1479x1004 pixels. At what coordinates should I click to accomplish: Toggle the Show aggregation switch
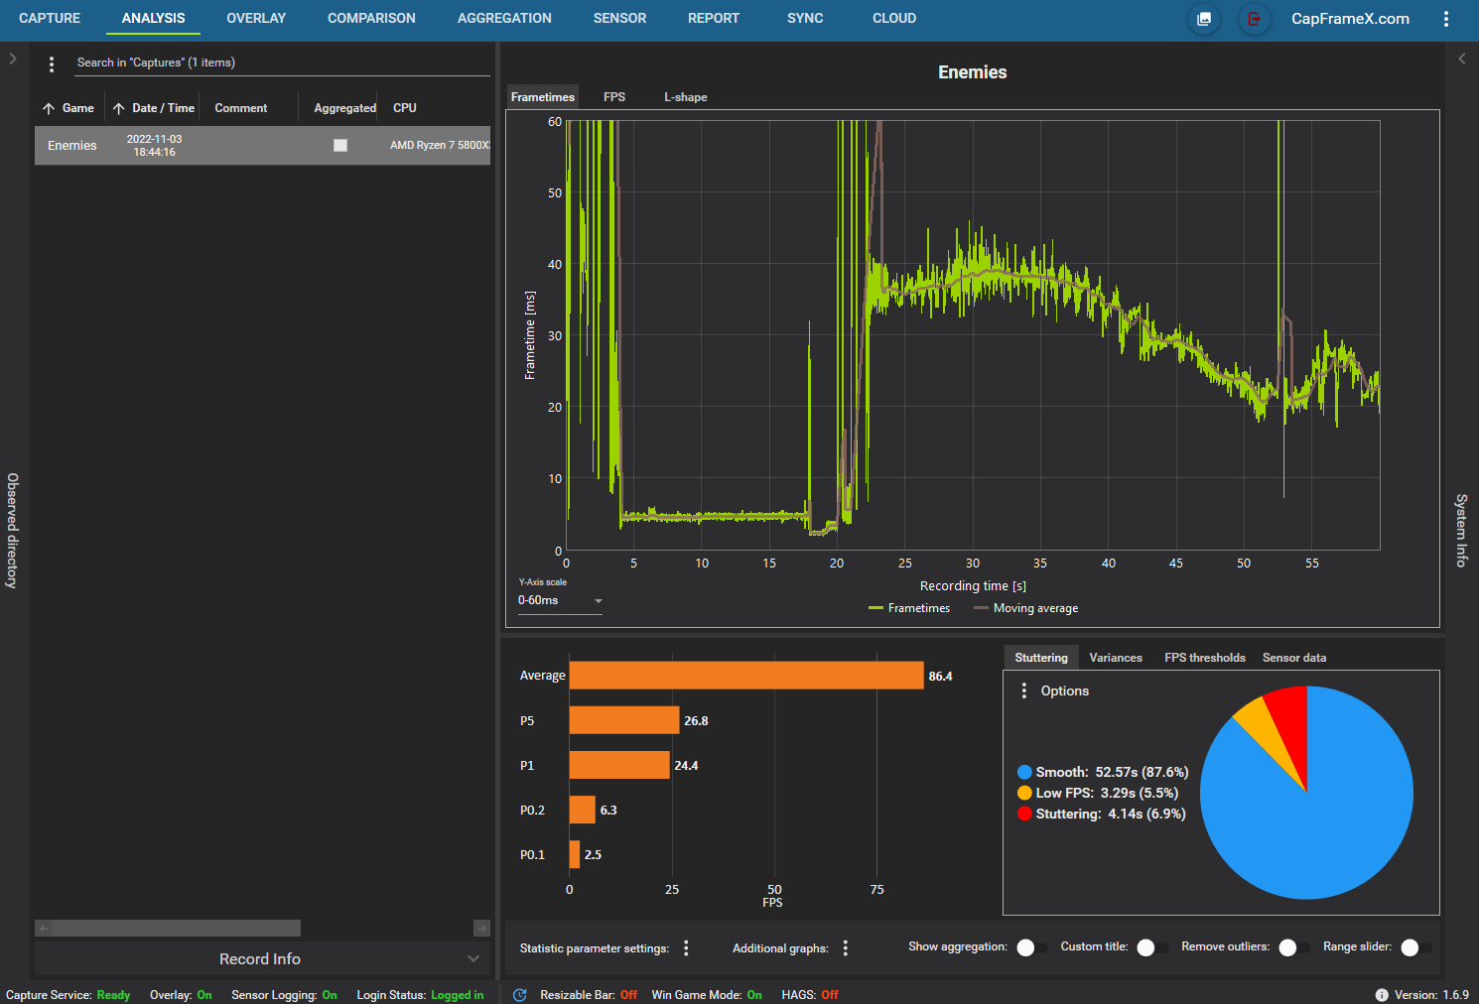coord(1031,947)
